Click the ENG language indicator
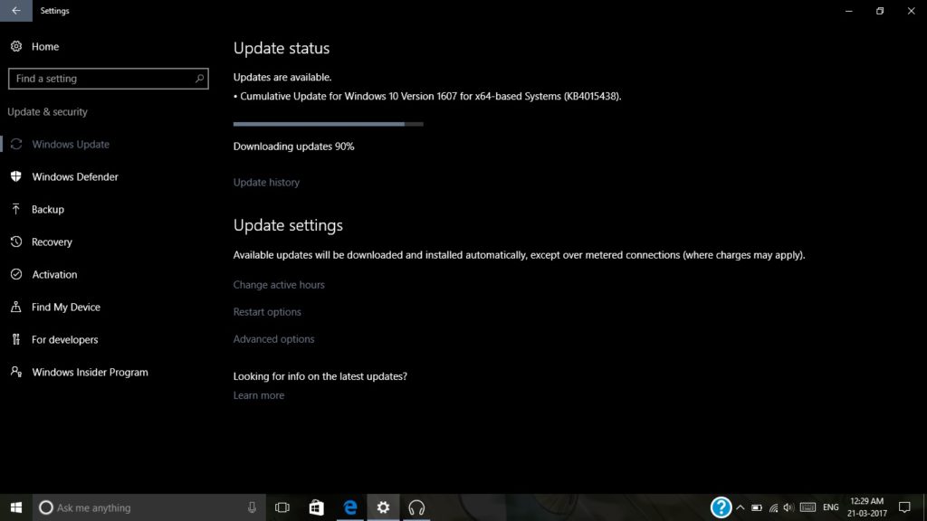Image resolution: width=927 pixels, height=521 pixels. [x=831, y=507]
